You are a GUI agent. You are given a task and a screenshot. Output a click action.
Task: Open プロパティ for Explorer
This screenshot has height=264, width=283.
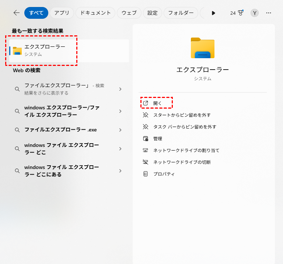pyautogui.click(x=164, y=174)
